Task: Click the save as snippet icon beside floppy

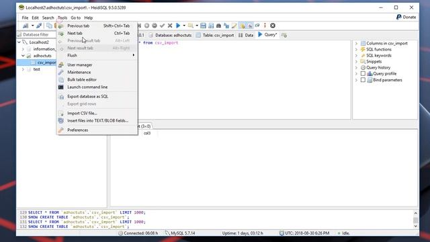Action: tap(211, 26)
